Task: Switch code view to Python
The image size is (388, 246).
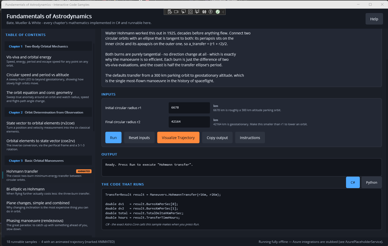Action: (x=372, y=182)
